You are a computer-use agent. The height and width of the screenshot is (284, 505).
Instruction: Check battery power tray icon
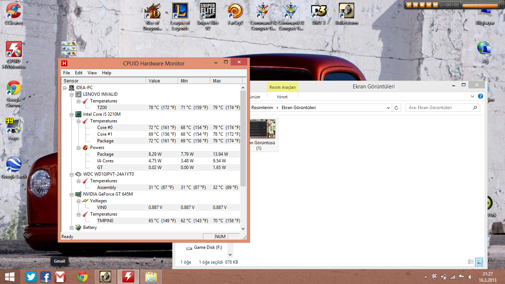(444, 277)
